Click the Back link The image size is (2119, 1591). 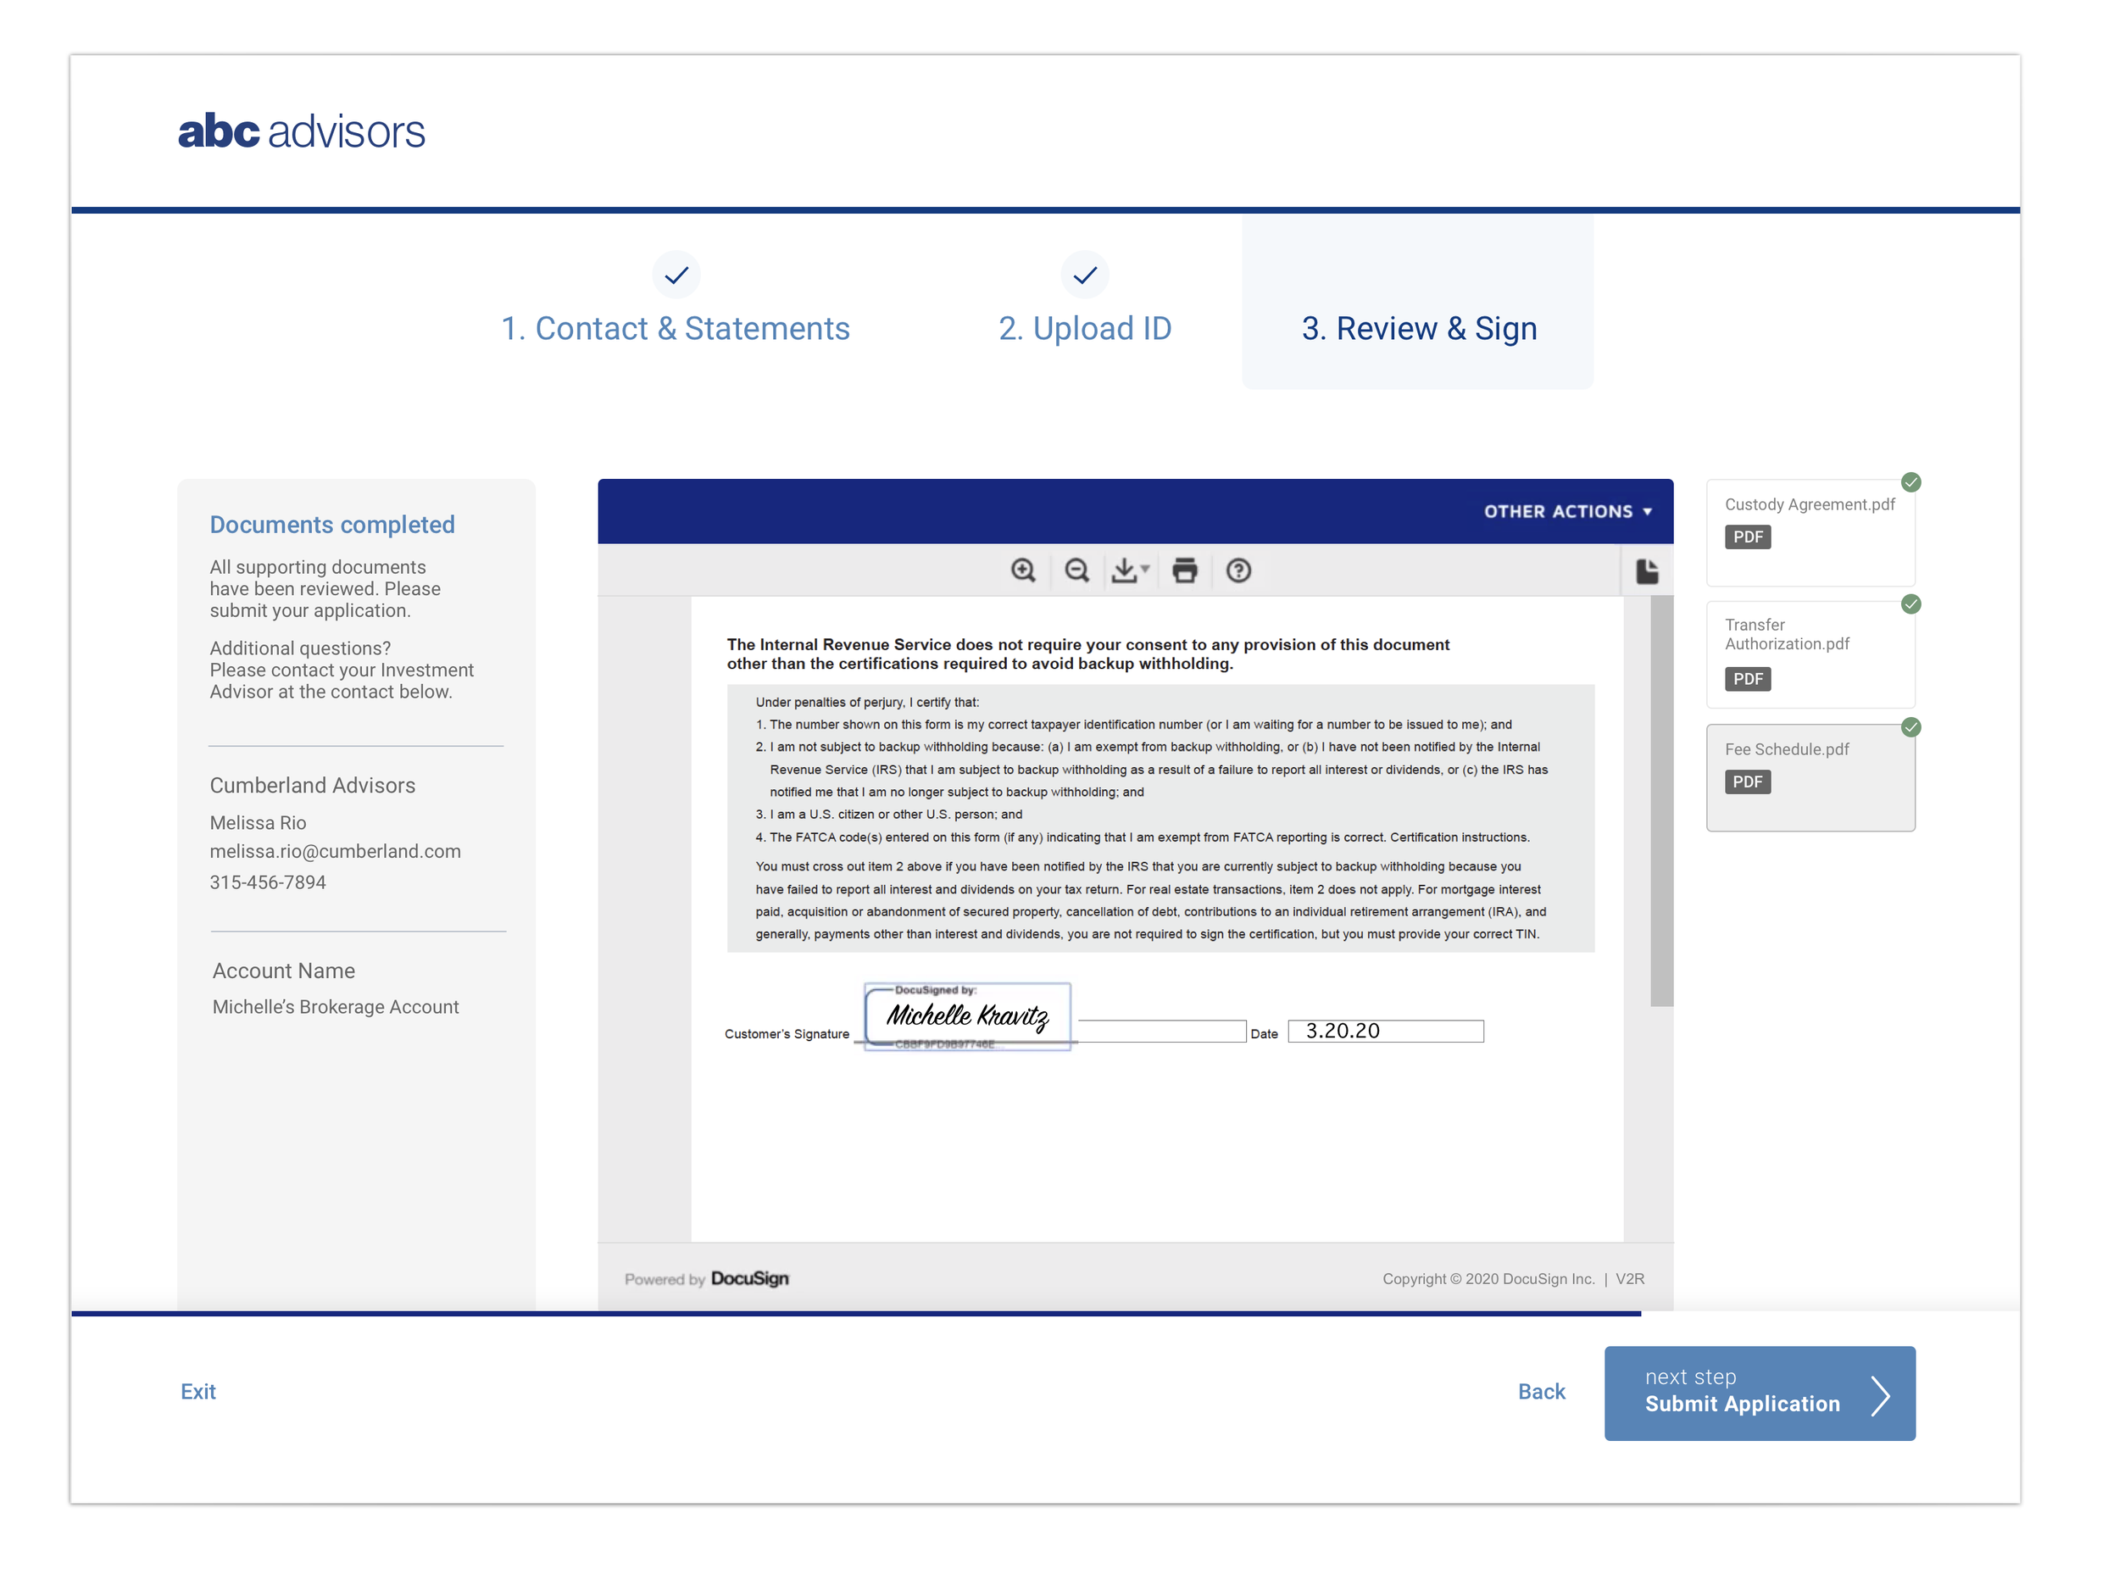click(x=1540, y=1392)
